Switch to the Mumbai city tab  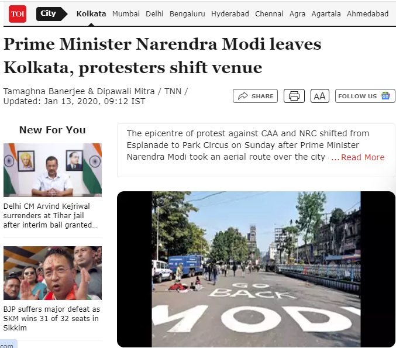point(126,13)
